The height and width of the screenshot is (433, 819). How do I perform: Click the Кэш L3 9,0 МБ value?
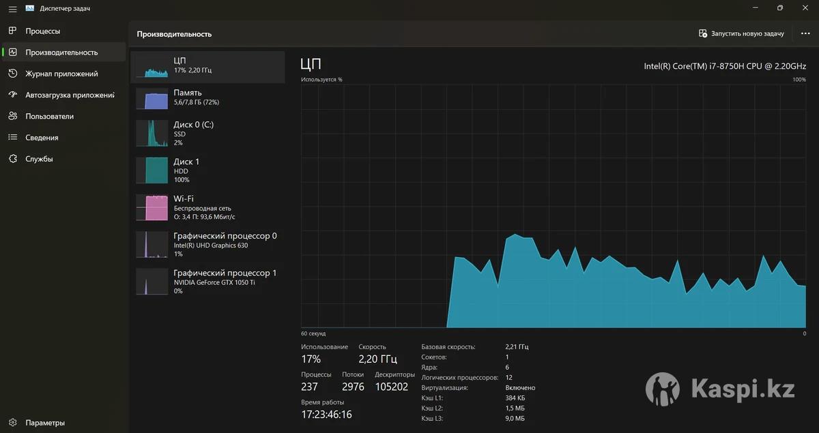tap(515, 419)
